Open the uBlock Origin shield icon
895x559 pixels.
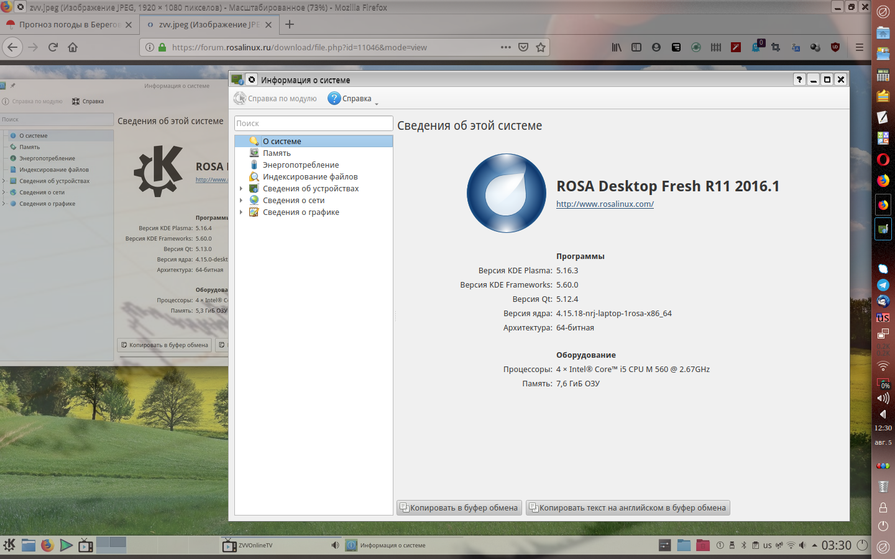click(835, 47)
